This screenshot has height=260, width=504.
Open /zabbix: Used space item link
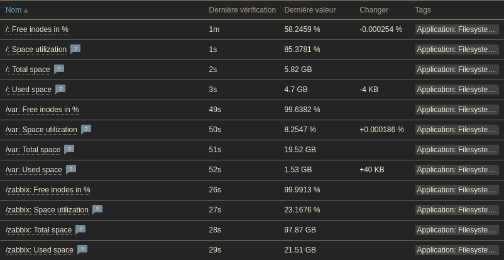click(40, 250)
